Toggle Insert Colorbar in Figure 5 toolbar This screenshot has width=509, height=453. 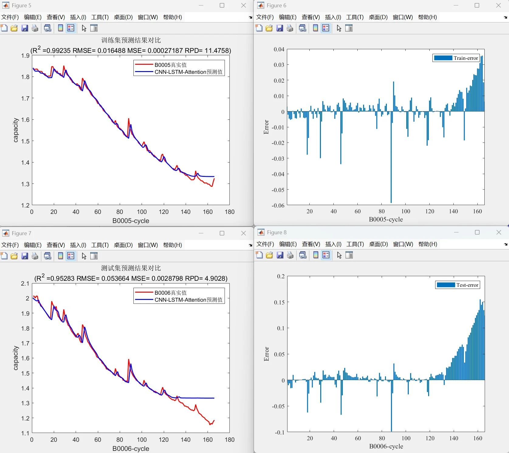(x=61, y=28)
